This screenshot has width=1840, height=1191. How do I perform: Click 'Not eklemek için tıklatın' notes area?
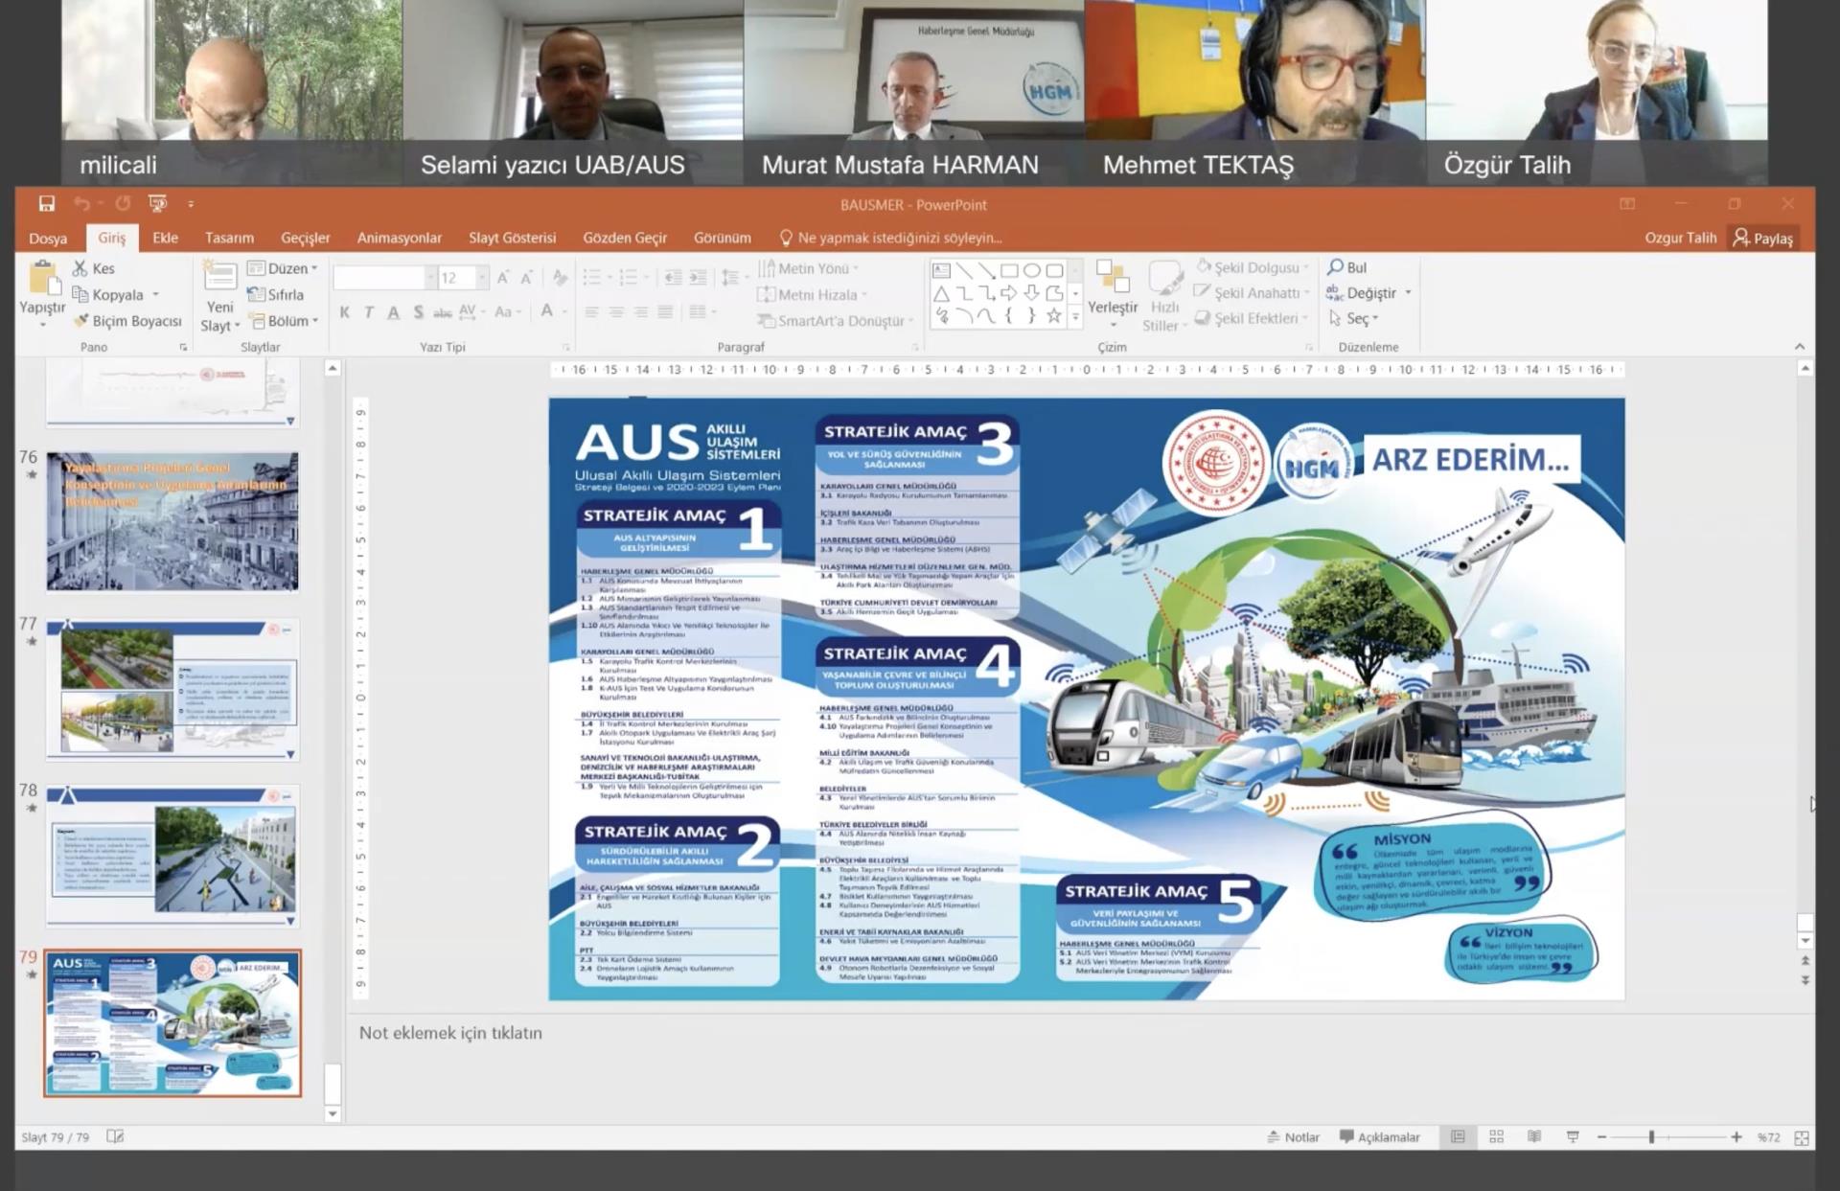coord(450,1033)
